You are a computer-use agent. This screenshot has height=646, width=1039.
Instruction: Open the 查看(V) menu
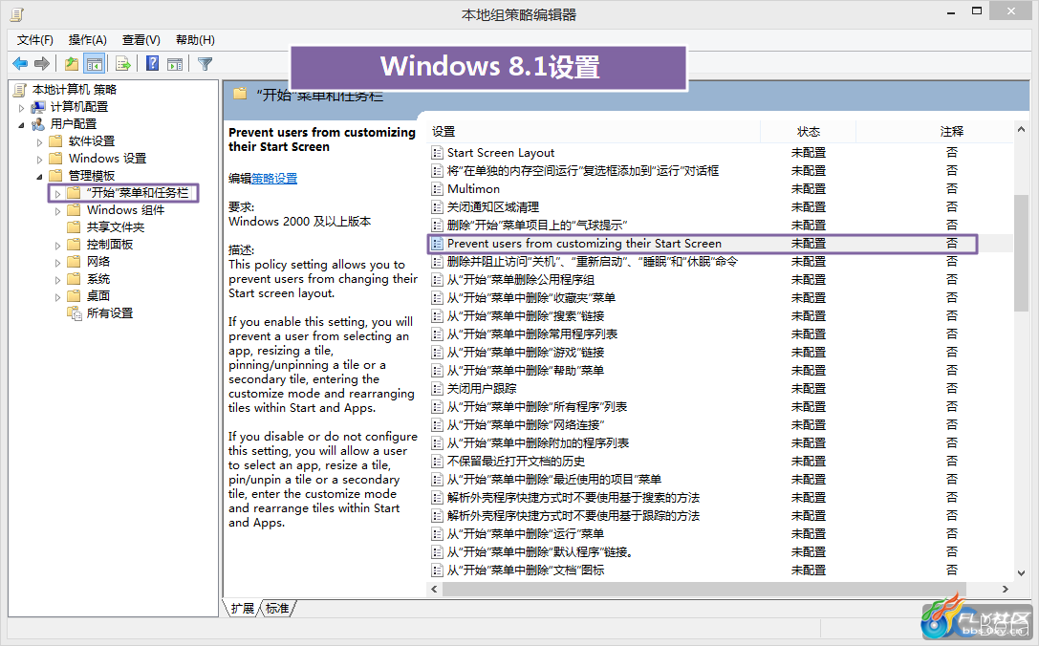141,40
